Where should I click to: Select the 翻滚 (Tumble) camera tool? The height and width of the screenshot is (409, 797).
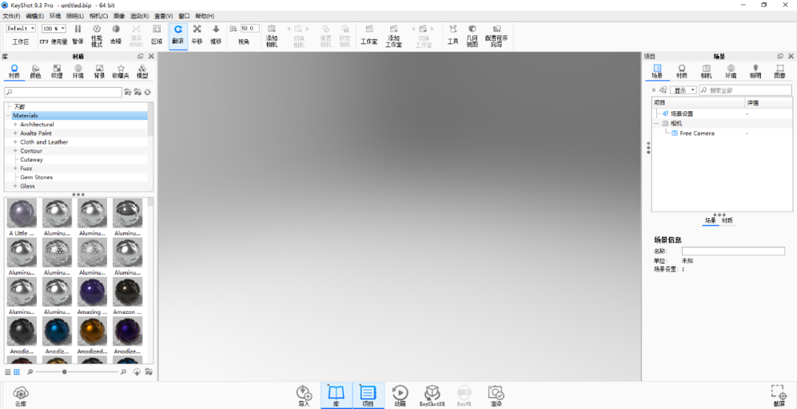[x=178, y=34]
